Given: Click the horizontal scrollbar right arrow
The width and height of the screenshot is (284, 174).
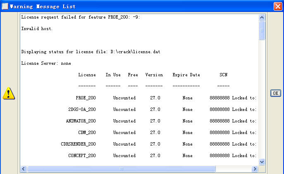Looking at the screenshot, I should point(255,169).
